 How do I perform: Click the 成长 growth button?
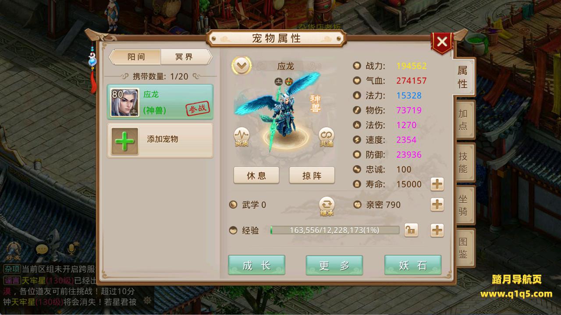[x=256, y=265]
